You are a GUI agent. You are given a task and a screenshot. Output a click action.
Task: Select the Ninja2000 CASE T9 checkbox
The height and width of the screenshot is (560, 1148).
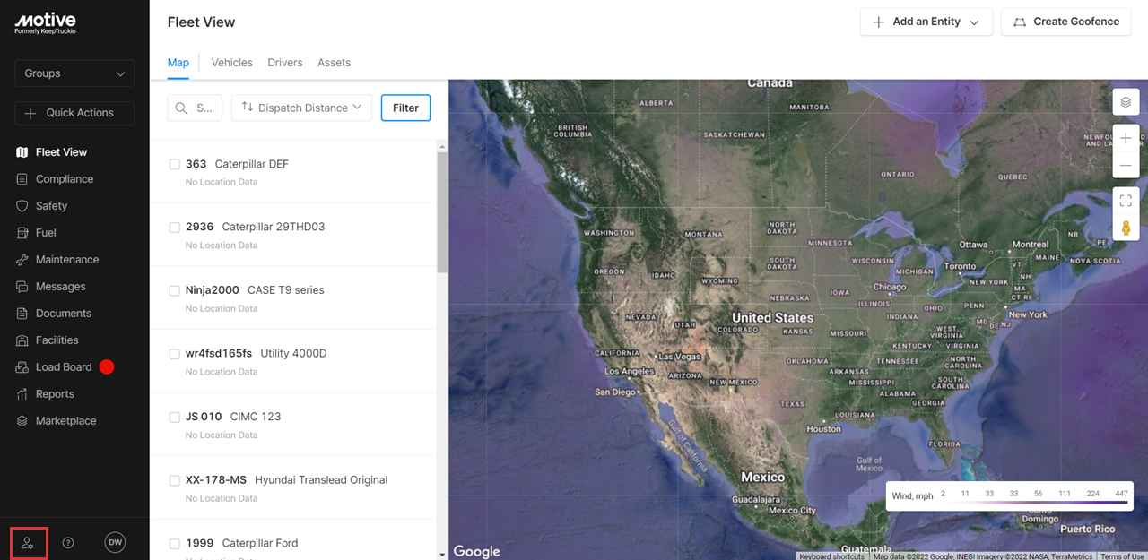pos(175,290)
